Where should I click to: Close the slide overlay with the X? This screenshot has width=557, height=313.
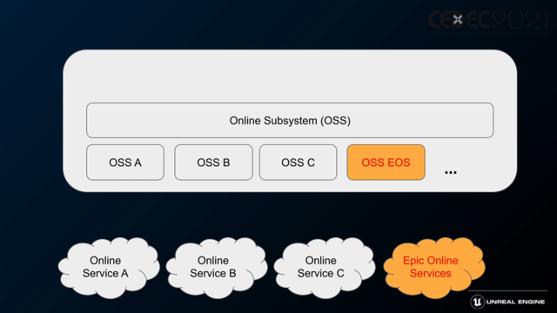pyautogui.click(x=458, y=19)
